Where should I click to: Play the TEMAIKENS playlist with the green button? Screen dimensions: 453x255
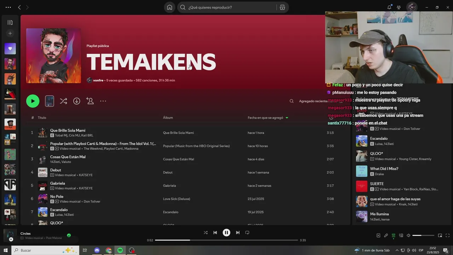(x=33, y=101)
